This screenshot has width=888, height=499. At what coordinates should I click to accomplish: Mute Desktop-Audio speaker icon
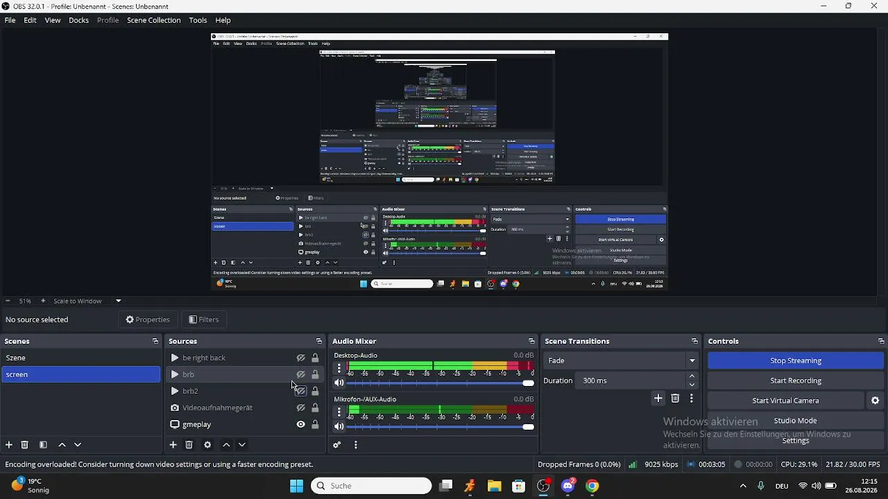(x=339, y=383)
